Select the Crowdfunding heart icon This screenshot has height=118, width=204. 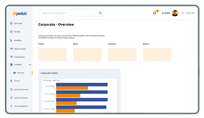point(12,57)
